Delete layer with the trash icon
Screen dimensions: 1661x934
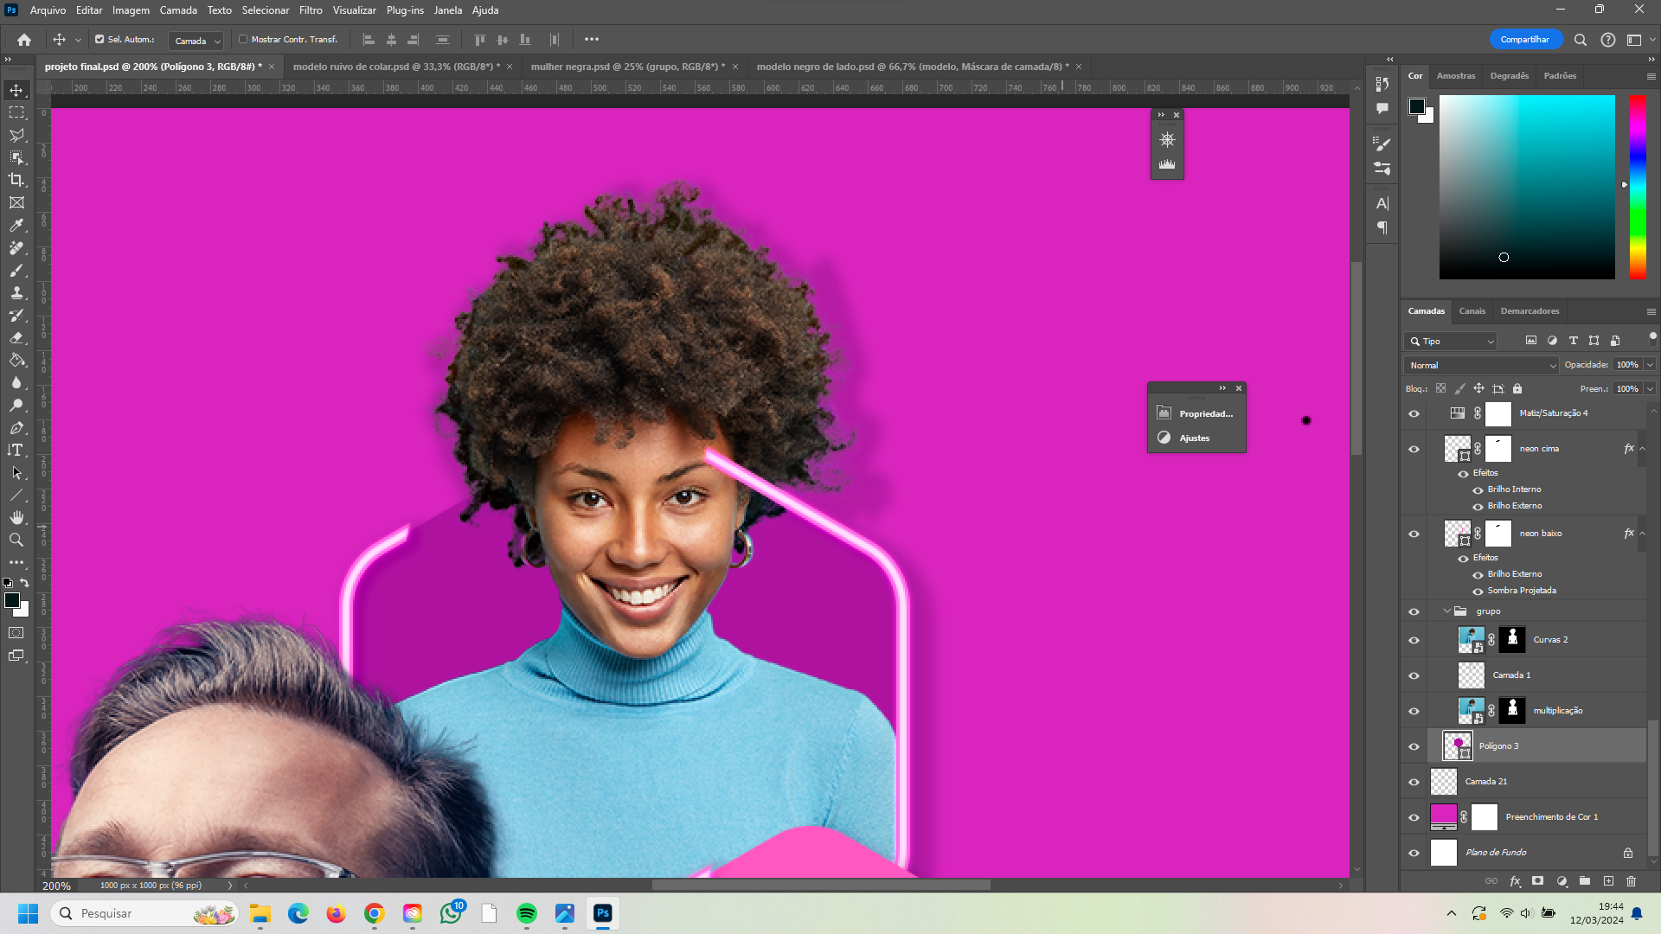tap(1632, 881)
